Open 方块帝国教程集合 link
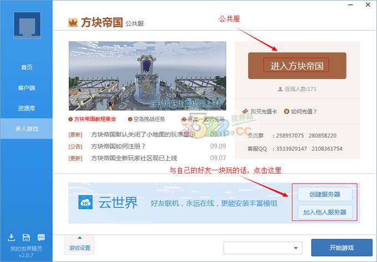The height and width of the screenshot is (262, 377). pyautogui.click(x=95, y=119)
